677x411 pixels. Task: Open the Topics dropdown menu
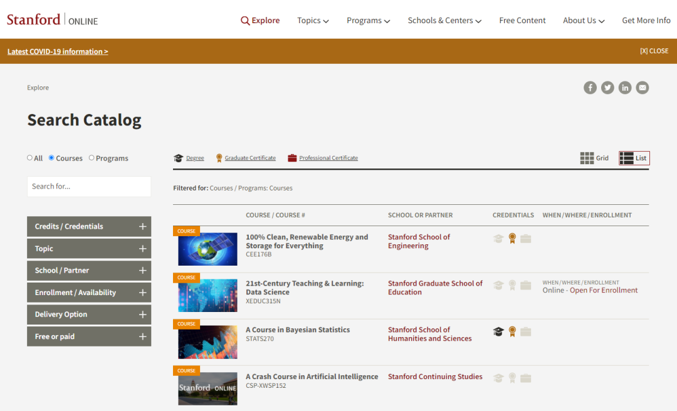click(x=313, y=20)
